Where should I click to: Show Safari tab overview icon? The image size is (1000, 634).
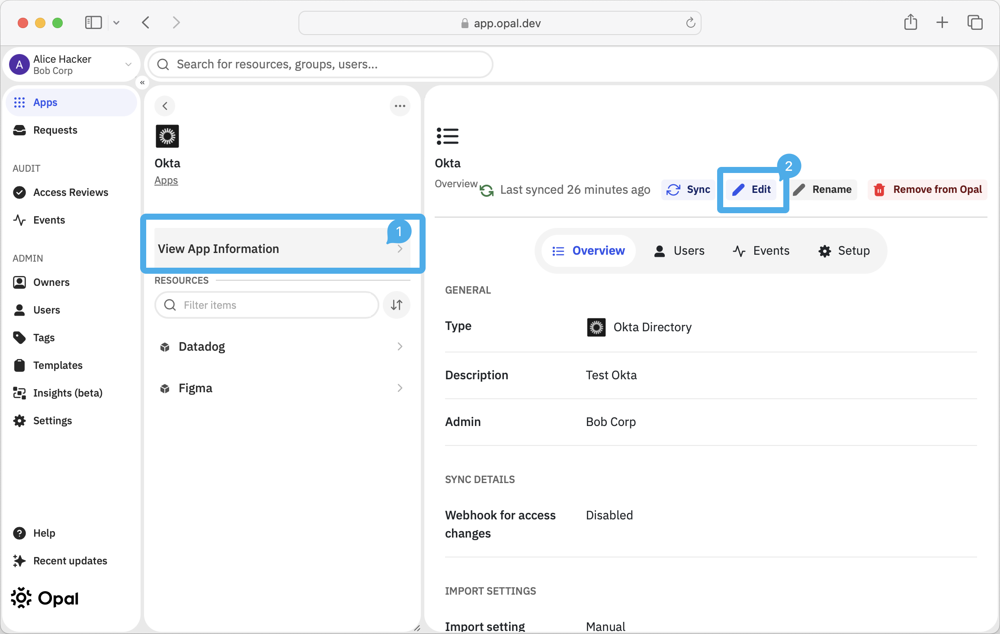(975, 22)
